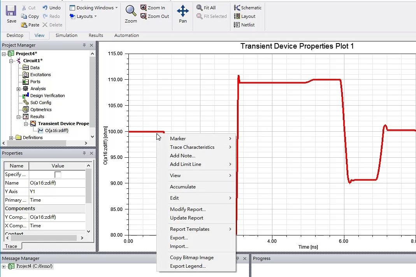
Task: Click the Properties horizontal scrollbar
Action: pos(44,238)
